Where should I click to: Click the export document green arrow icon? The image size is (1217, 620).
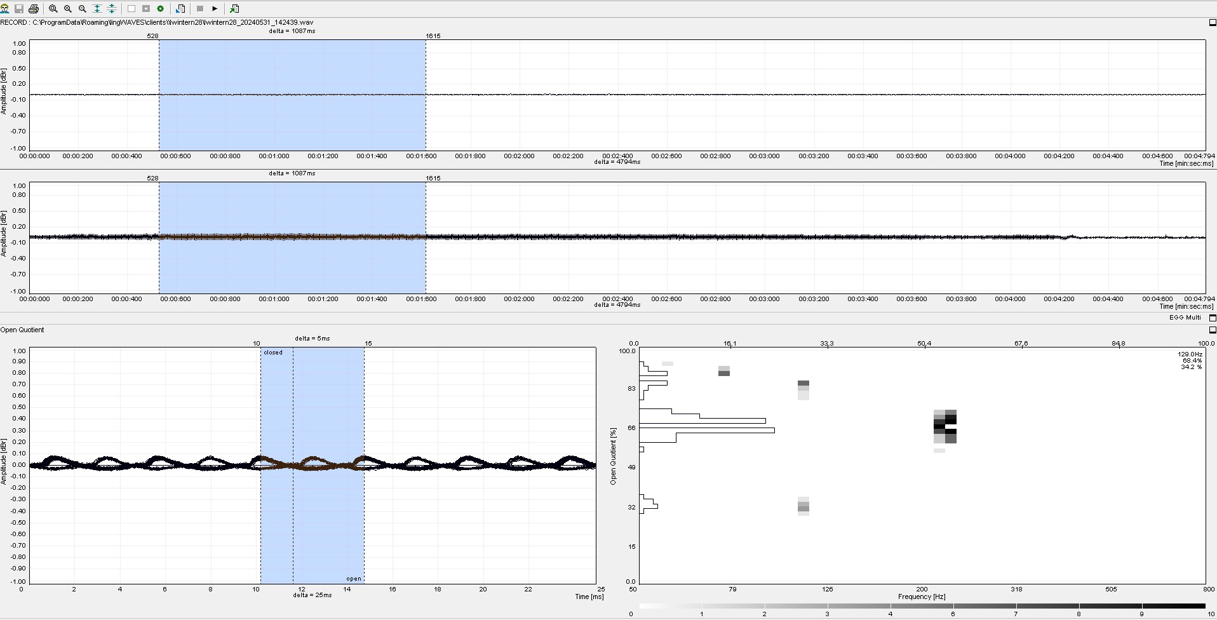[x=234, y=9]
